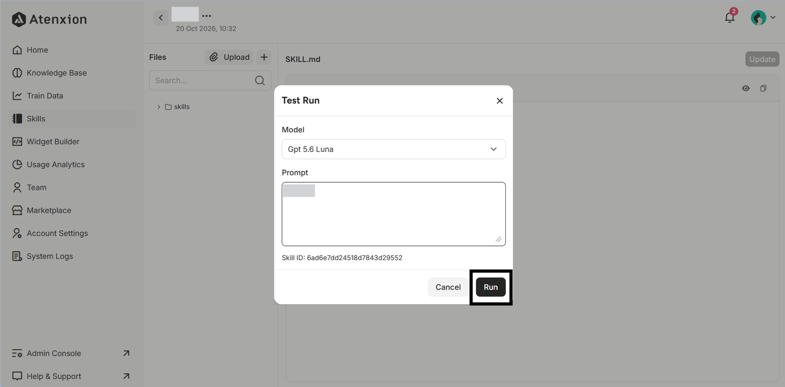785x387 pixels.
Task: Open the three-dot more options menu
Action: coord(207,16)
